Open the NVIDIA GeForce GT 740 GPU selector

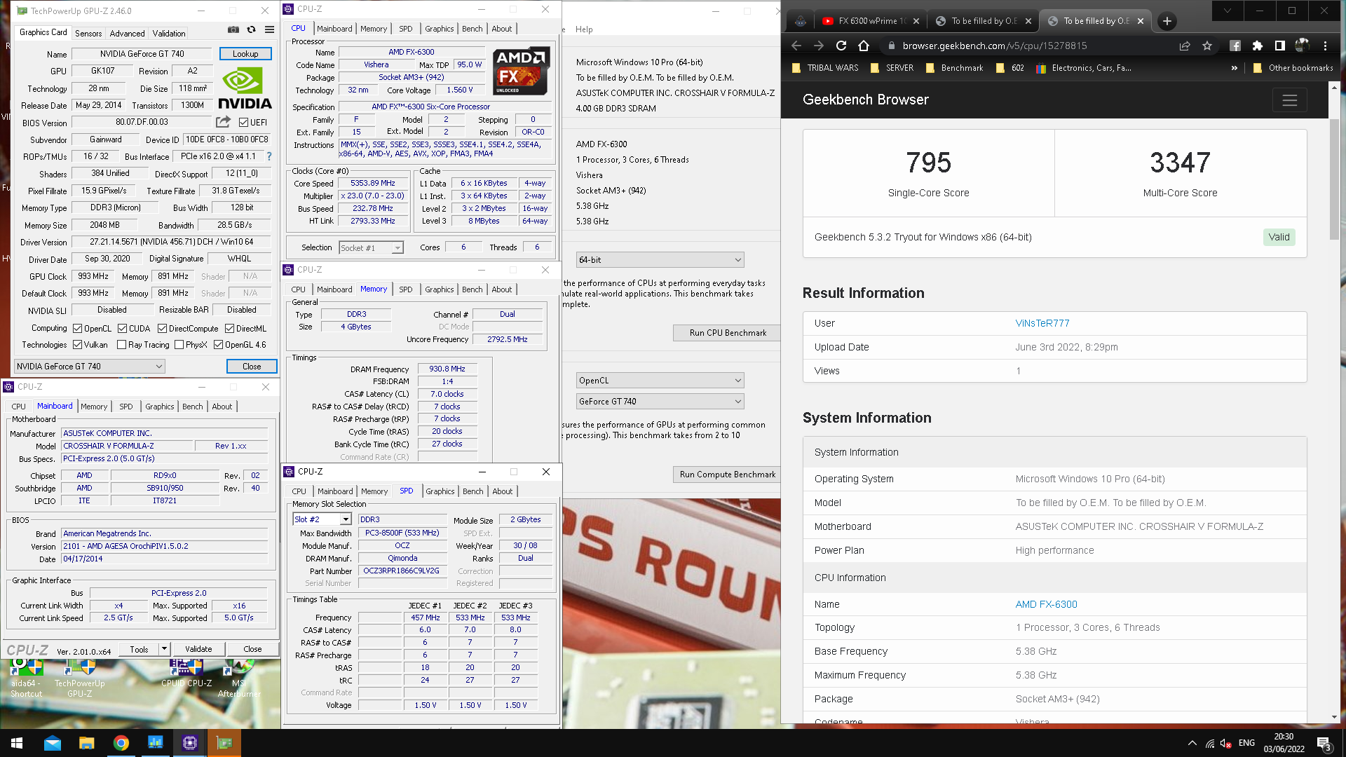(90, 366)
